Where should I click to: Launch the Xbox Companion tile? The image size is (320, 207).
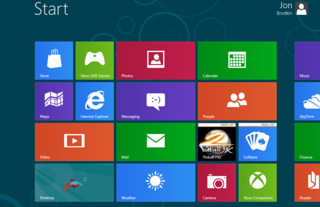tap(257, 182)
